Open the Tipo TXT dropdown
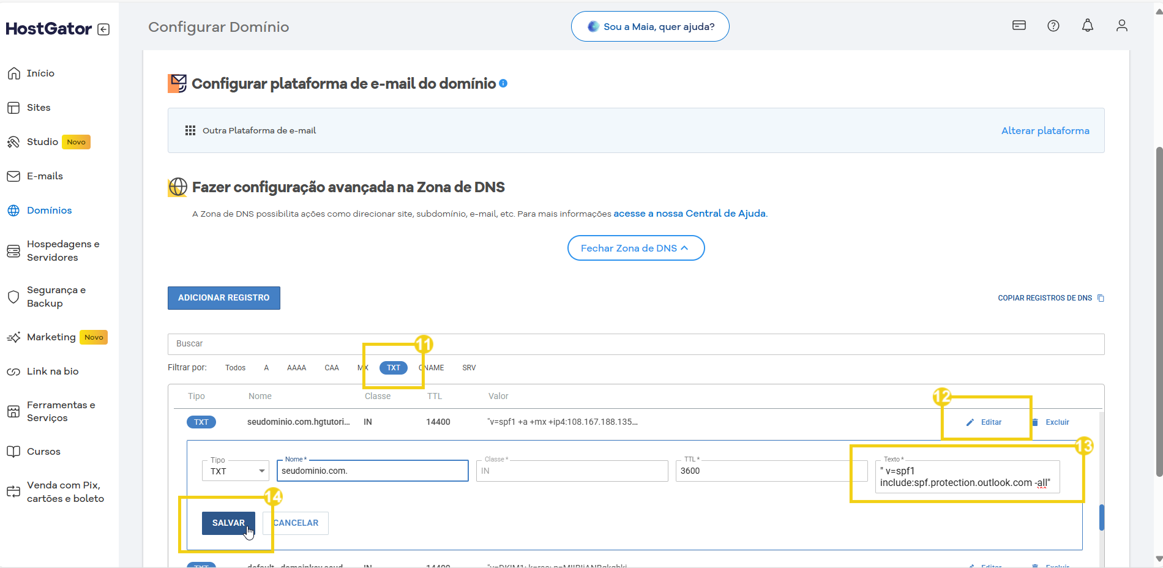1163x568 pixels. coord(236,471)
